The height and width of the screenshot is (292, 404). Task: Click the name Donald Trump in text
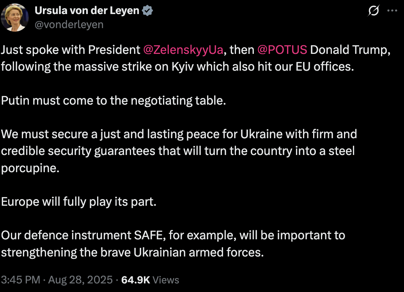click(x=350, y=50)
